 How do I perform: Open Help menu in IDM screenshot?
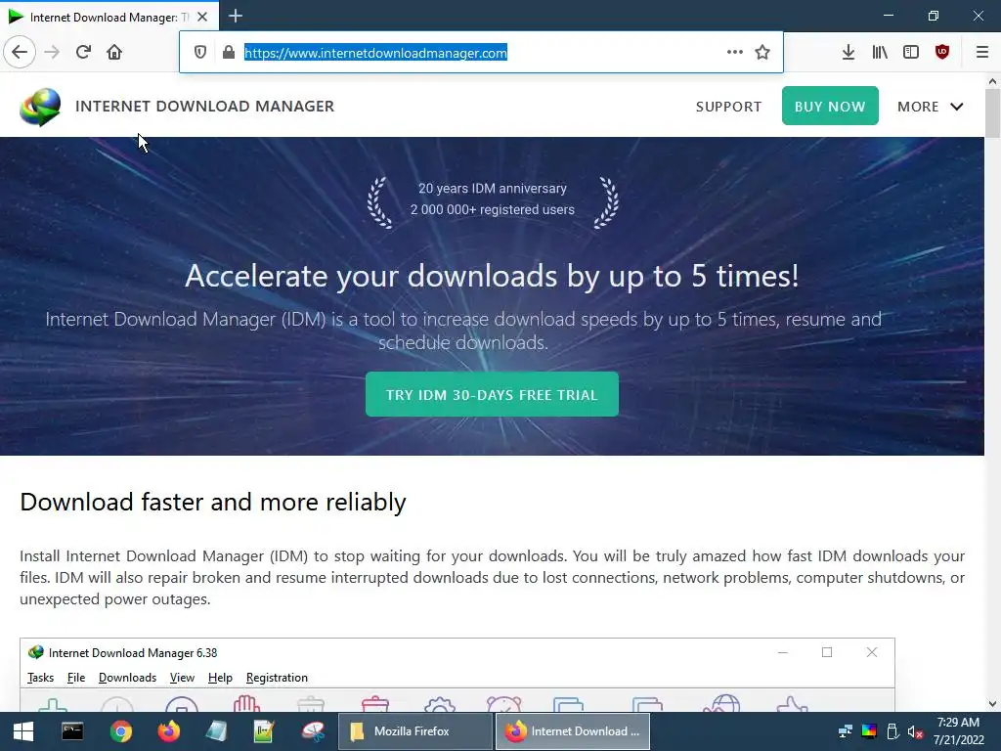(220, 678)
